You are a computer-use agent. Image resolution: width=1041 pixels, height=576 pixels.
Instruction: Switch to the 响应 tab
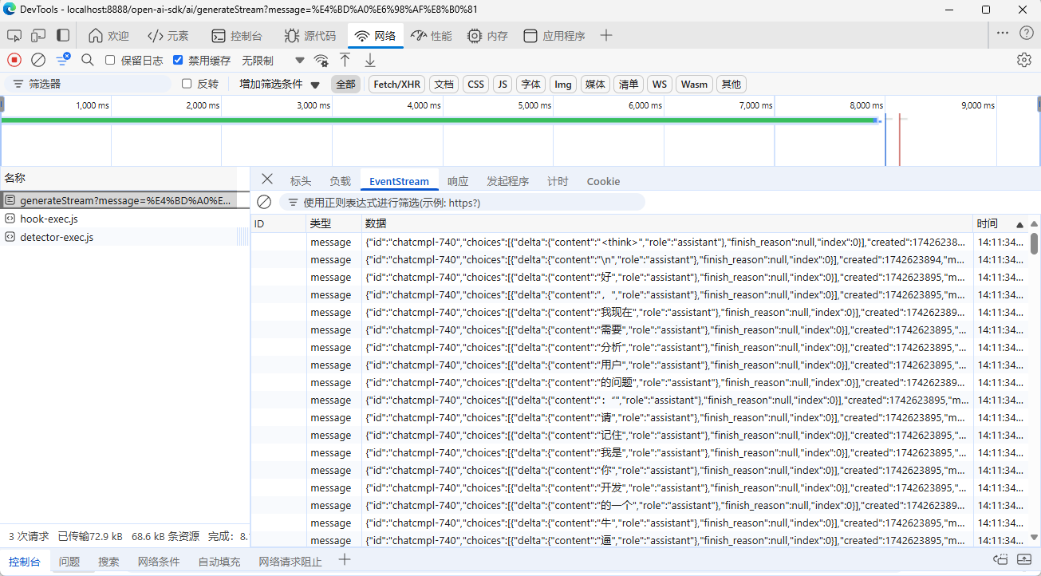(458, 181)
